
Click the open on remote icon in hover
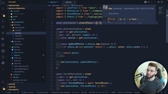click(x=124, y=19)
